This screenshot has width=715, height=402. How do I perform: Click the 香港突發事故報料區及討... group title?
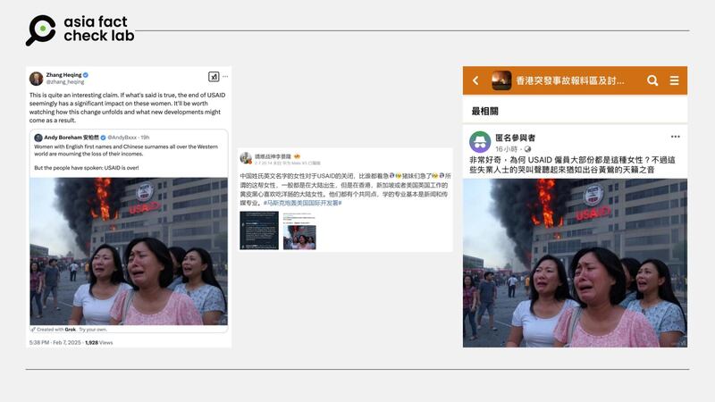pos(570,80)
